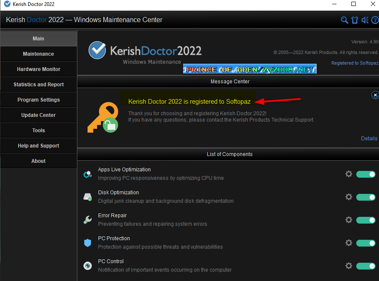Screen dimensions: 379x281
Task: Open Disk Optimization gear settings
Action: point(348,197)
